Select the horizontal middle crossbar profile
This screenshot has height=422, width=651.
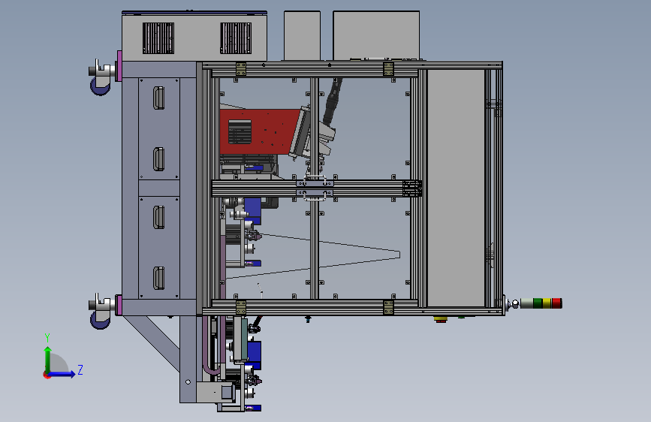click(x=315, y=188)
